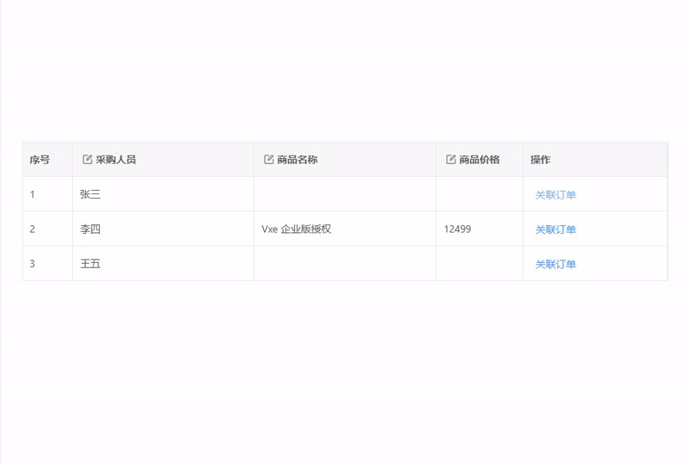
Task: Click the edit icon beside 采购人员 header
Action: point(87,160)
